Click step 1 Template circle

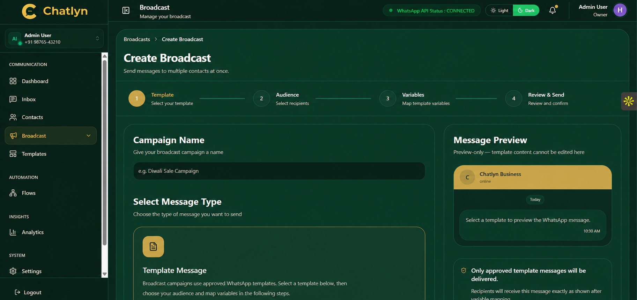click(x=137, y=98)
